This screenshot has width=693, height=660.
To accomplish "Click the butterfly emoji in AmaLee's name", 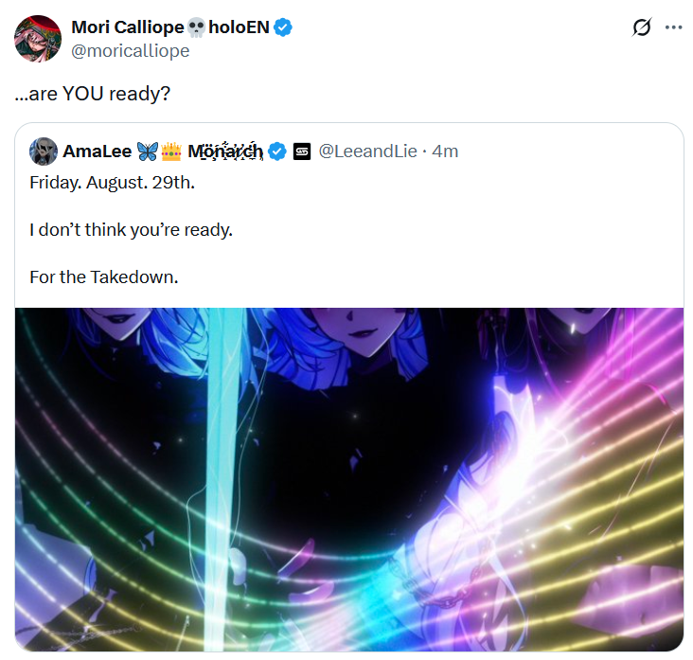I will 147,152.
